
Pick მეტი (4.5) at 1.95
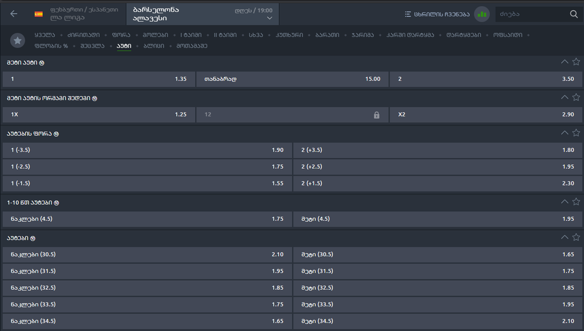pos(437,219)
